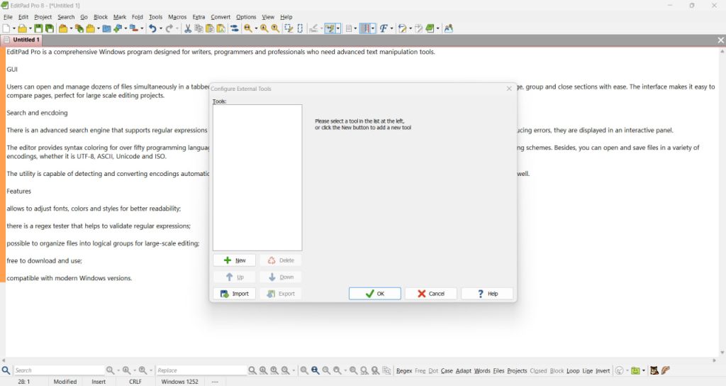Click the owl icon in search bar
Screen dimensions: 726x386
(x=654, y=370)
